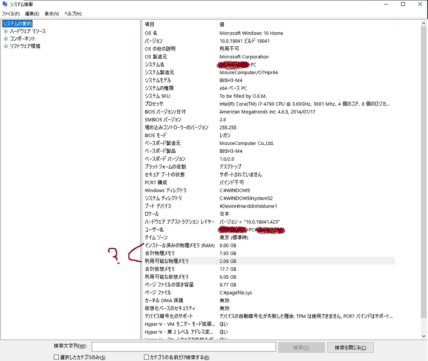Viewport: 428px width, 361px height.
Task: Open the ファイル(F) menu
Action: click(x=11, y=14)
